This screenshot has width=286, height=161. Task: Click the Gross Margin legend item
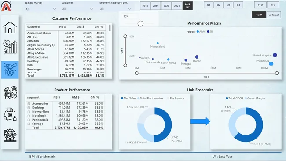[255, 98]
